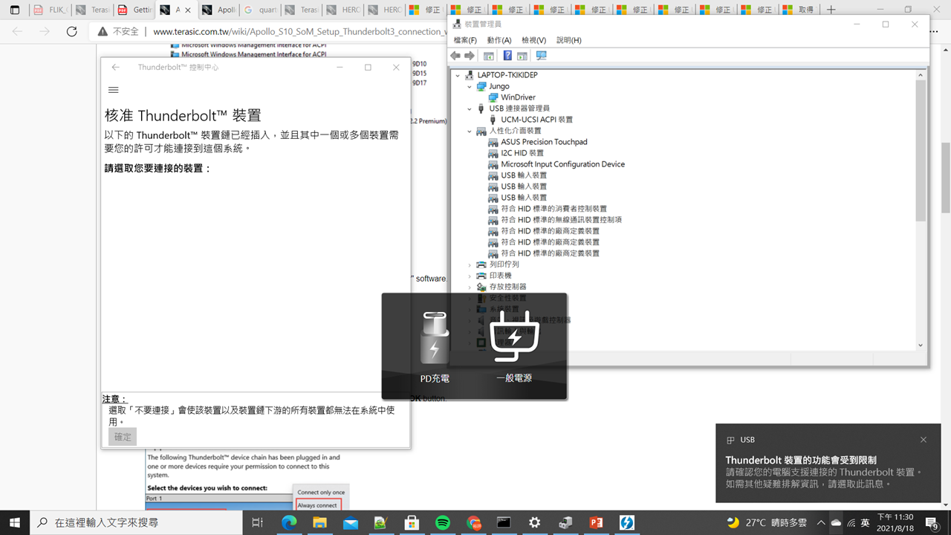Expand the 列印佇列 category
This screenshot has height=535, width=951.
tap(470, 265)
